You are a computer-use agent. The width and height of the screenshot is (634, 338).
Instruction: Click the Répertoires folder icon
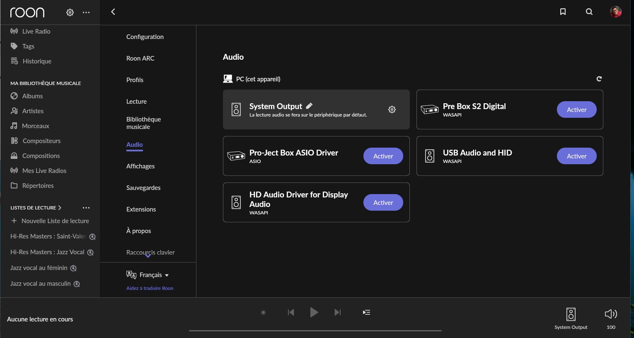pyautogui.click(x=14, y=185)
